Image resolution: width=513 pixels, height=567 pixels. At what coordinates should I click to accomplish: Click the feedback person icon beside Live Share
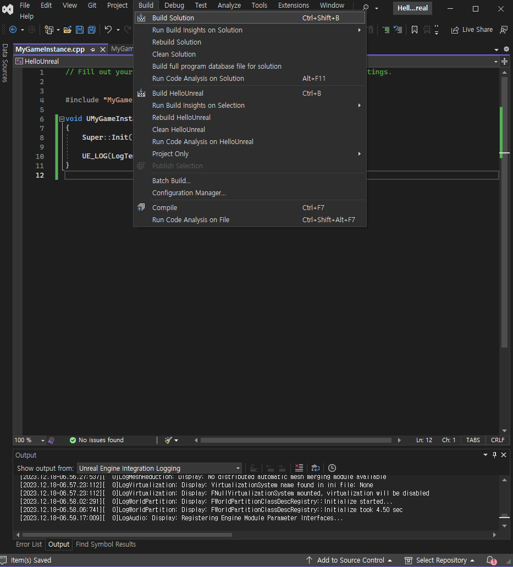tap(504, 30)
